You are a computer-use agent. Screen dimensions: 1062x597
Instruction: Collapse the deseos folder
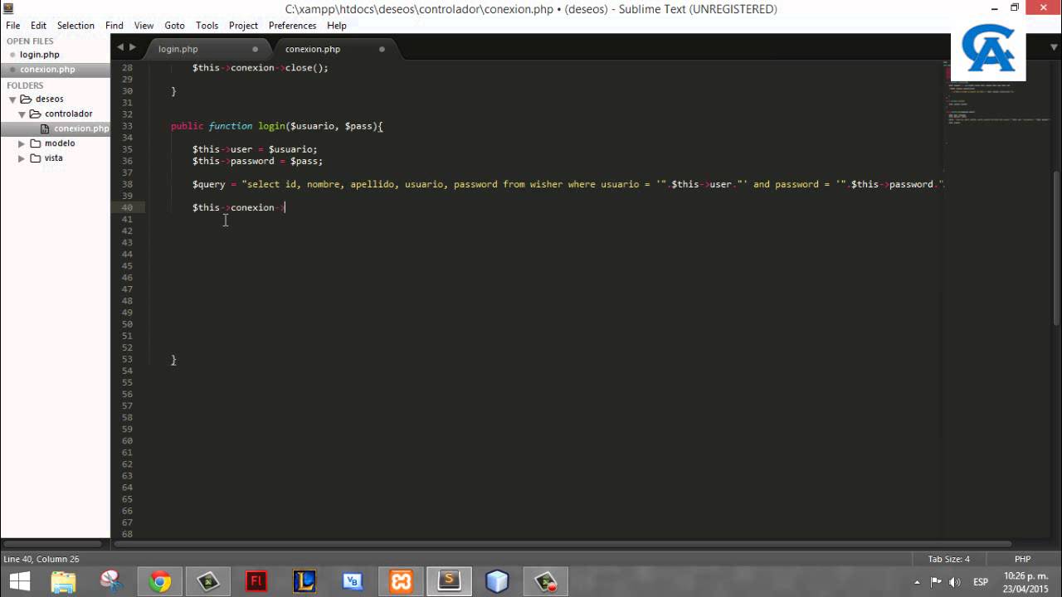coord(12,99)
